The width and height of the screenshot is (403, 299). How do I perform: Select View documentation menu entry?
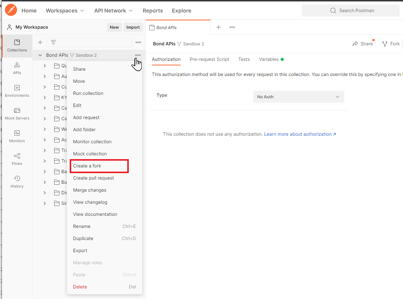point(105,214)
